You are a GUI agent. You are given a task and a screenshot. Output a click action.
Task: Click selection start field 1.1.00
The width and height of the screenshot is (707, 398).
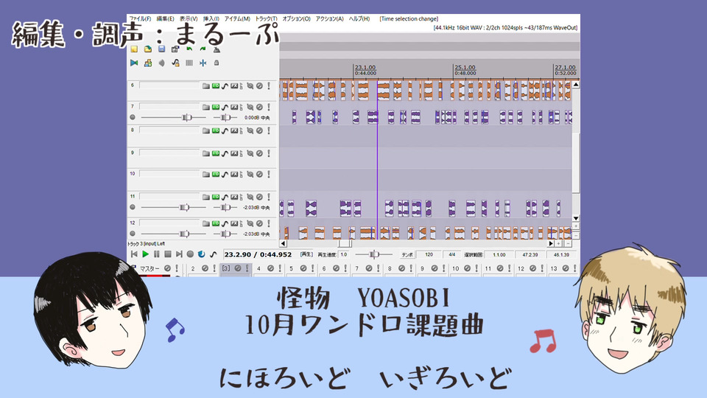pos(499,255)
